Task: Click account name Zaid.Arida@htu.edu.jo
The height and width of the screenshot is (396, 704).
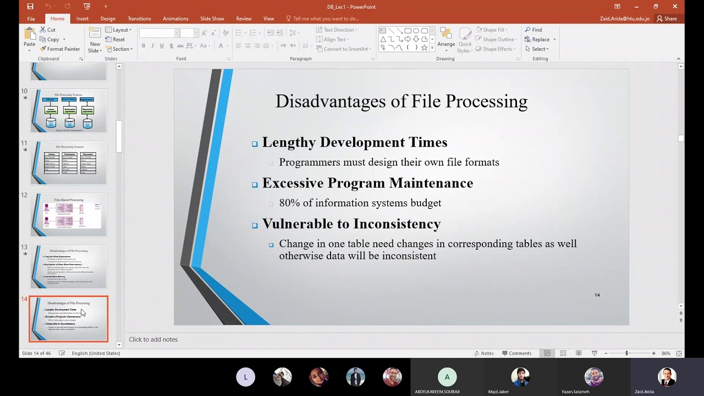Action: point(625,19)
